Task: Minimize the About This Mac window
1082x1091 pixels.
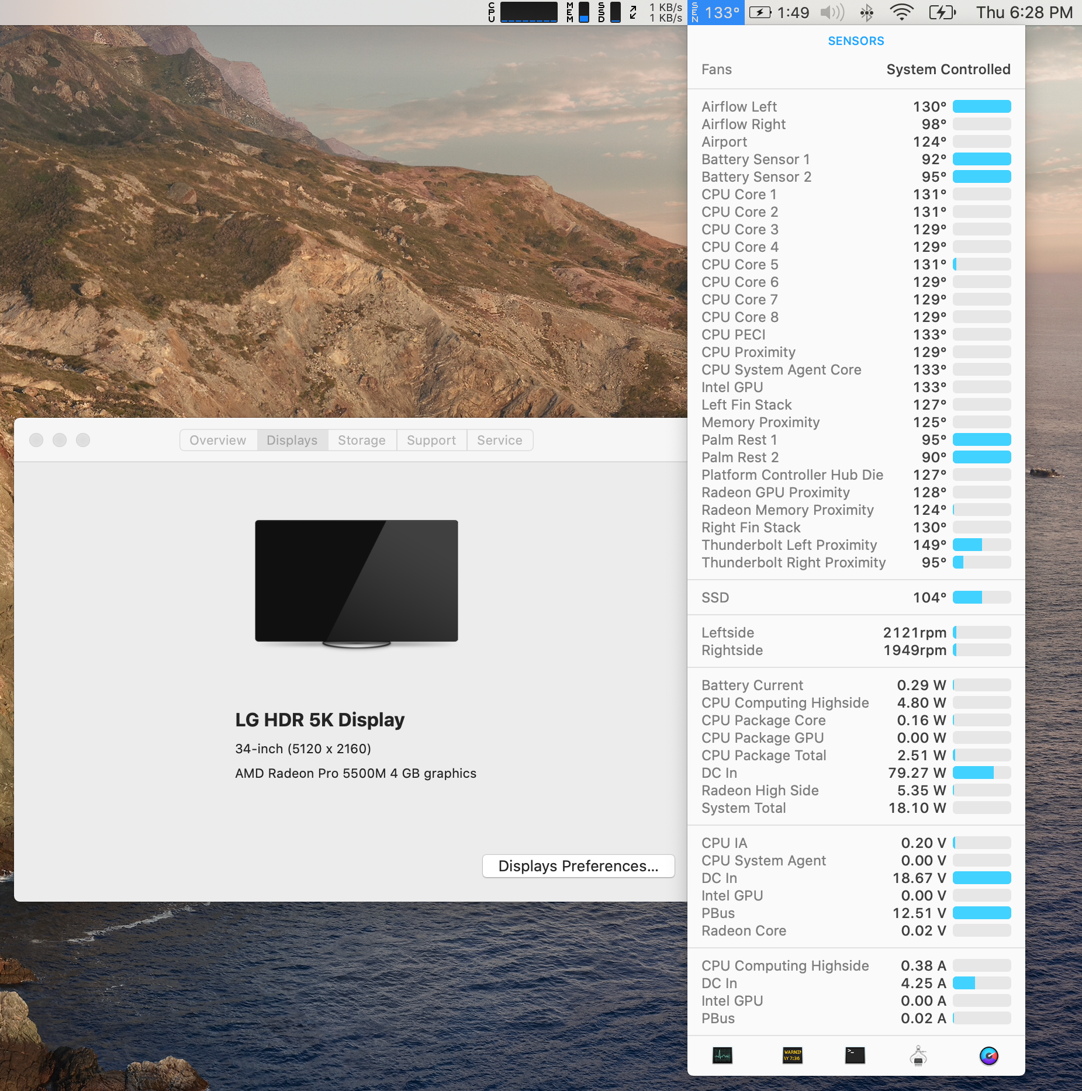Action: tap(60, 440)
